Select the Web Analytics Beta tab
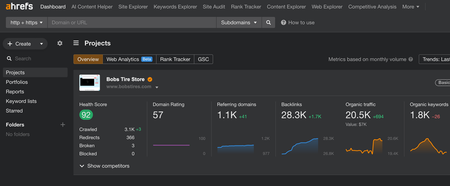The height and width of the screenshot is (186, 450). tap(129, 59)
